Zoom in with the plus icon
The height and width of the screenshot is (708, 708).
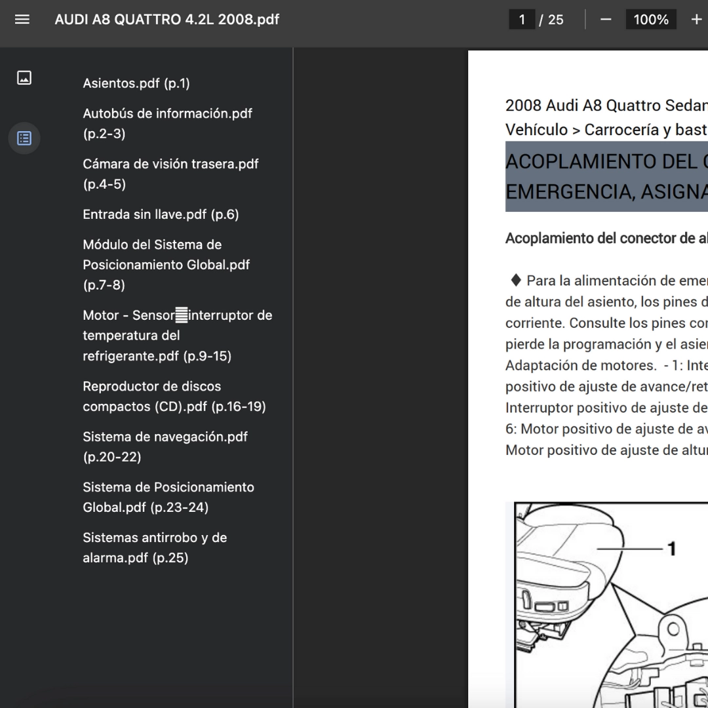[x=696, y=20]
